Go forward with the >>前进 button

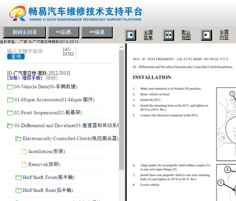[97, 32]
